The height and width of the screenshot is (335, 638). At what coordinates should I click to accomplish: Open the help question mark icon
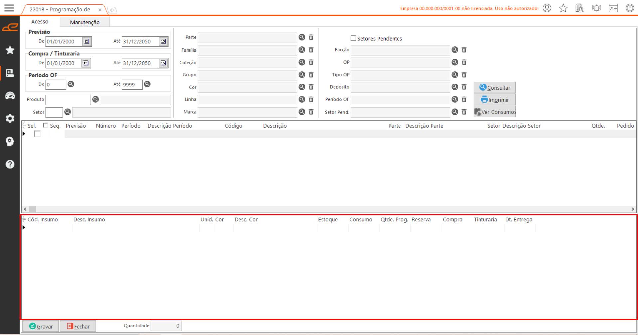point(10,164)
